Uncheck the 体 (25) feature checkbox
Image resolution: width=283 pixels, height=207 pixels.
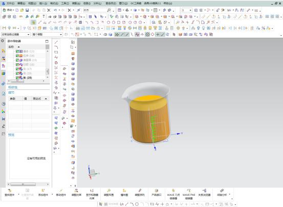tap(17, 77)
